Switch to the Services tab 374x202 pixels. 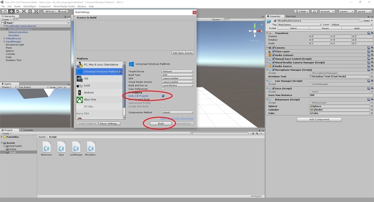tap(291, 16)
